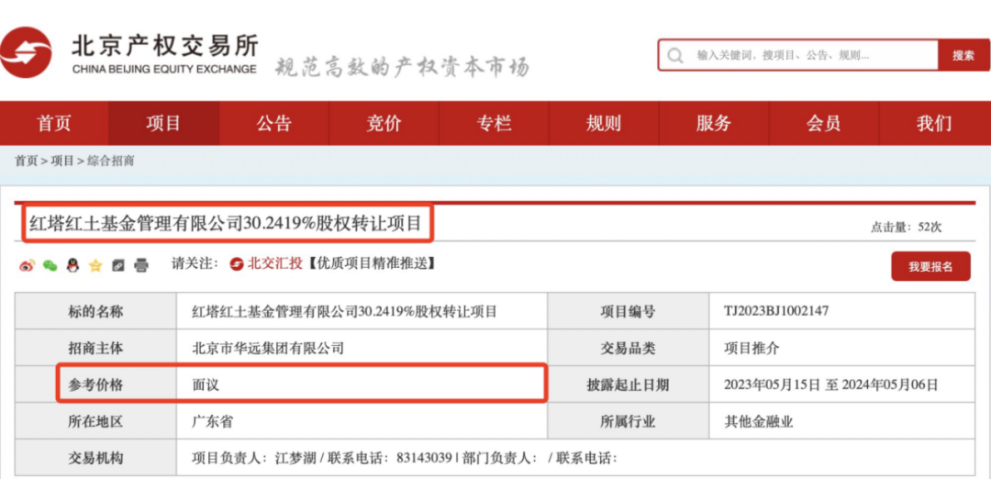Open the 北交汇投 link

(275, 264)
